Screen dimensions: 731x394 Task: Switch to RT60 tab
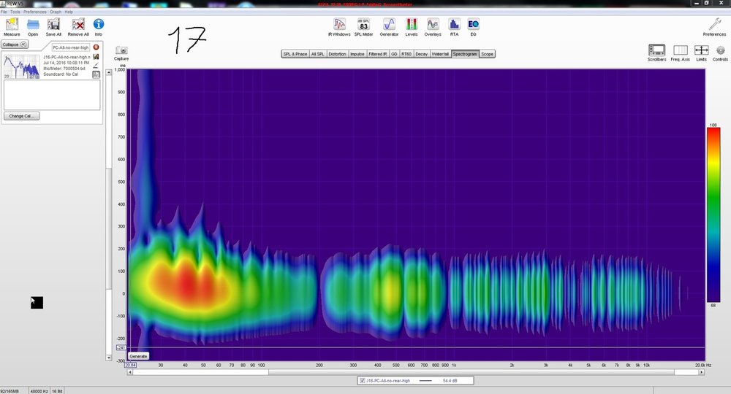[406, 54]
